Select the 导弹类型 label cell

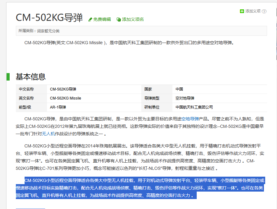coord(157,98)
